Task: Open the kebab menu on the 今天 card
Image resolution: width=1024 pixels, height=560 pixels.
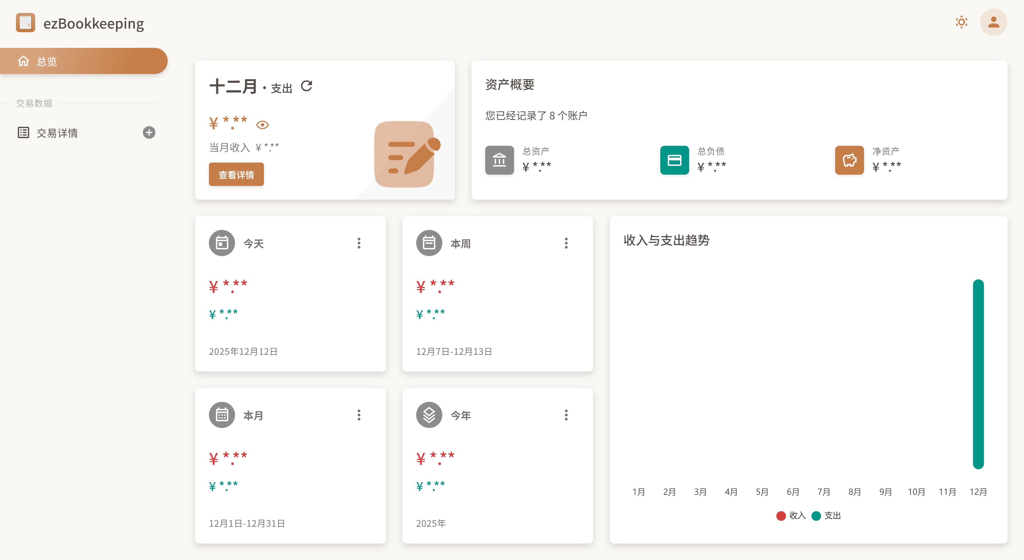Action: pyautogui.click(x=359, y=243)
